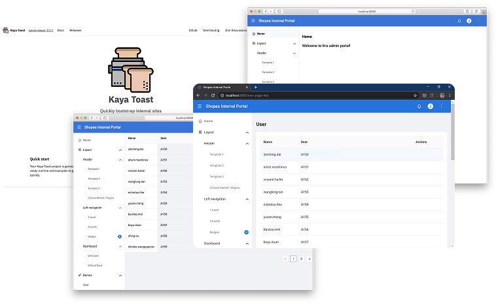Screen dimensions: 498x305
Task: Collapse the Layout section in the Chrome window sidebar
Action: [247, 133]
